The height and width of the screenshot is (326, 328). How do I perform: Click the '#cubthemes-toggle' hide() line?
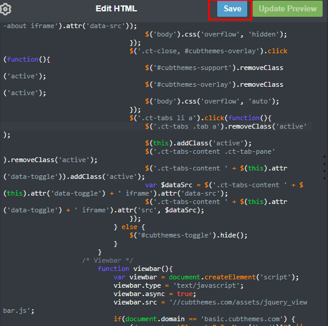click(x=189, y=235)
